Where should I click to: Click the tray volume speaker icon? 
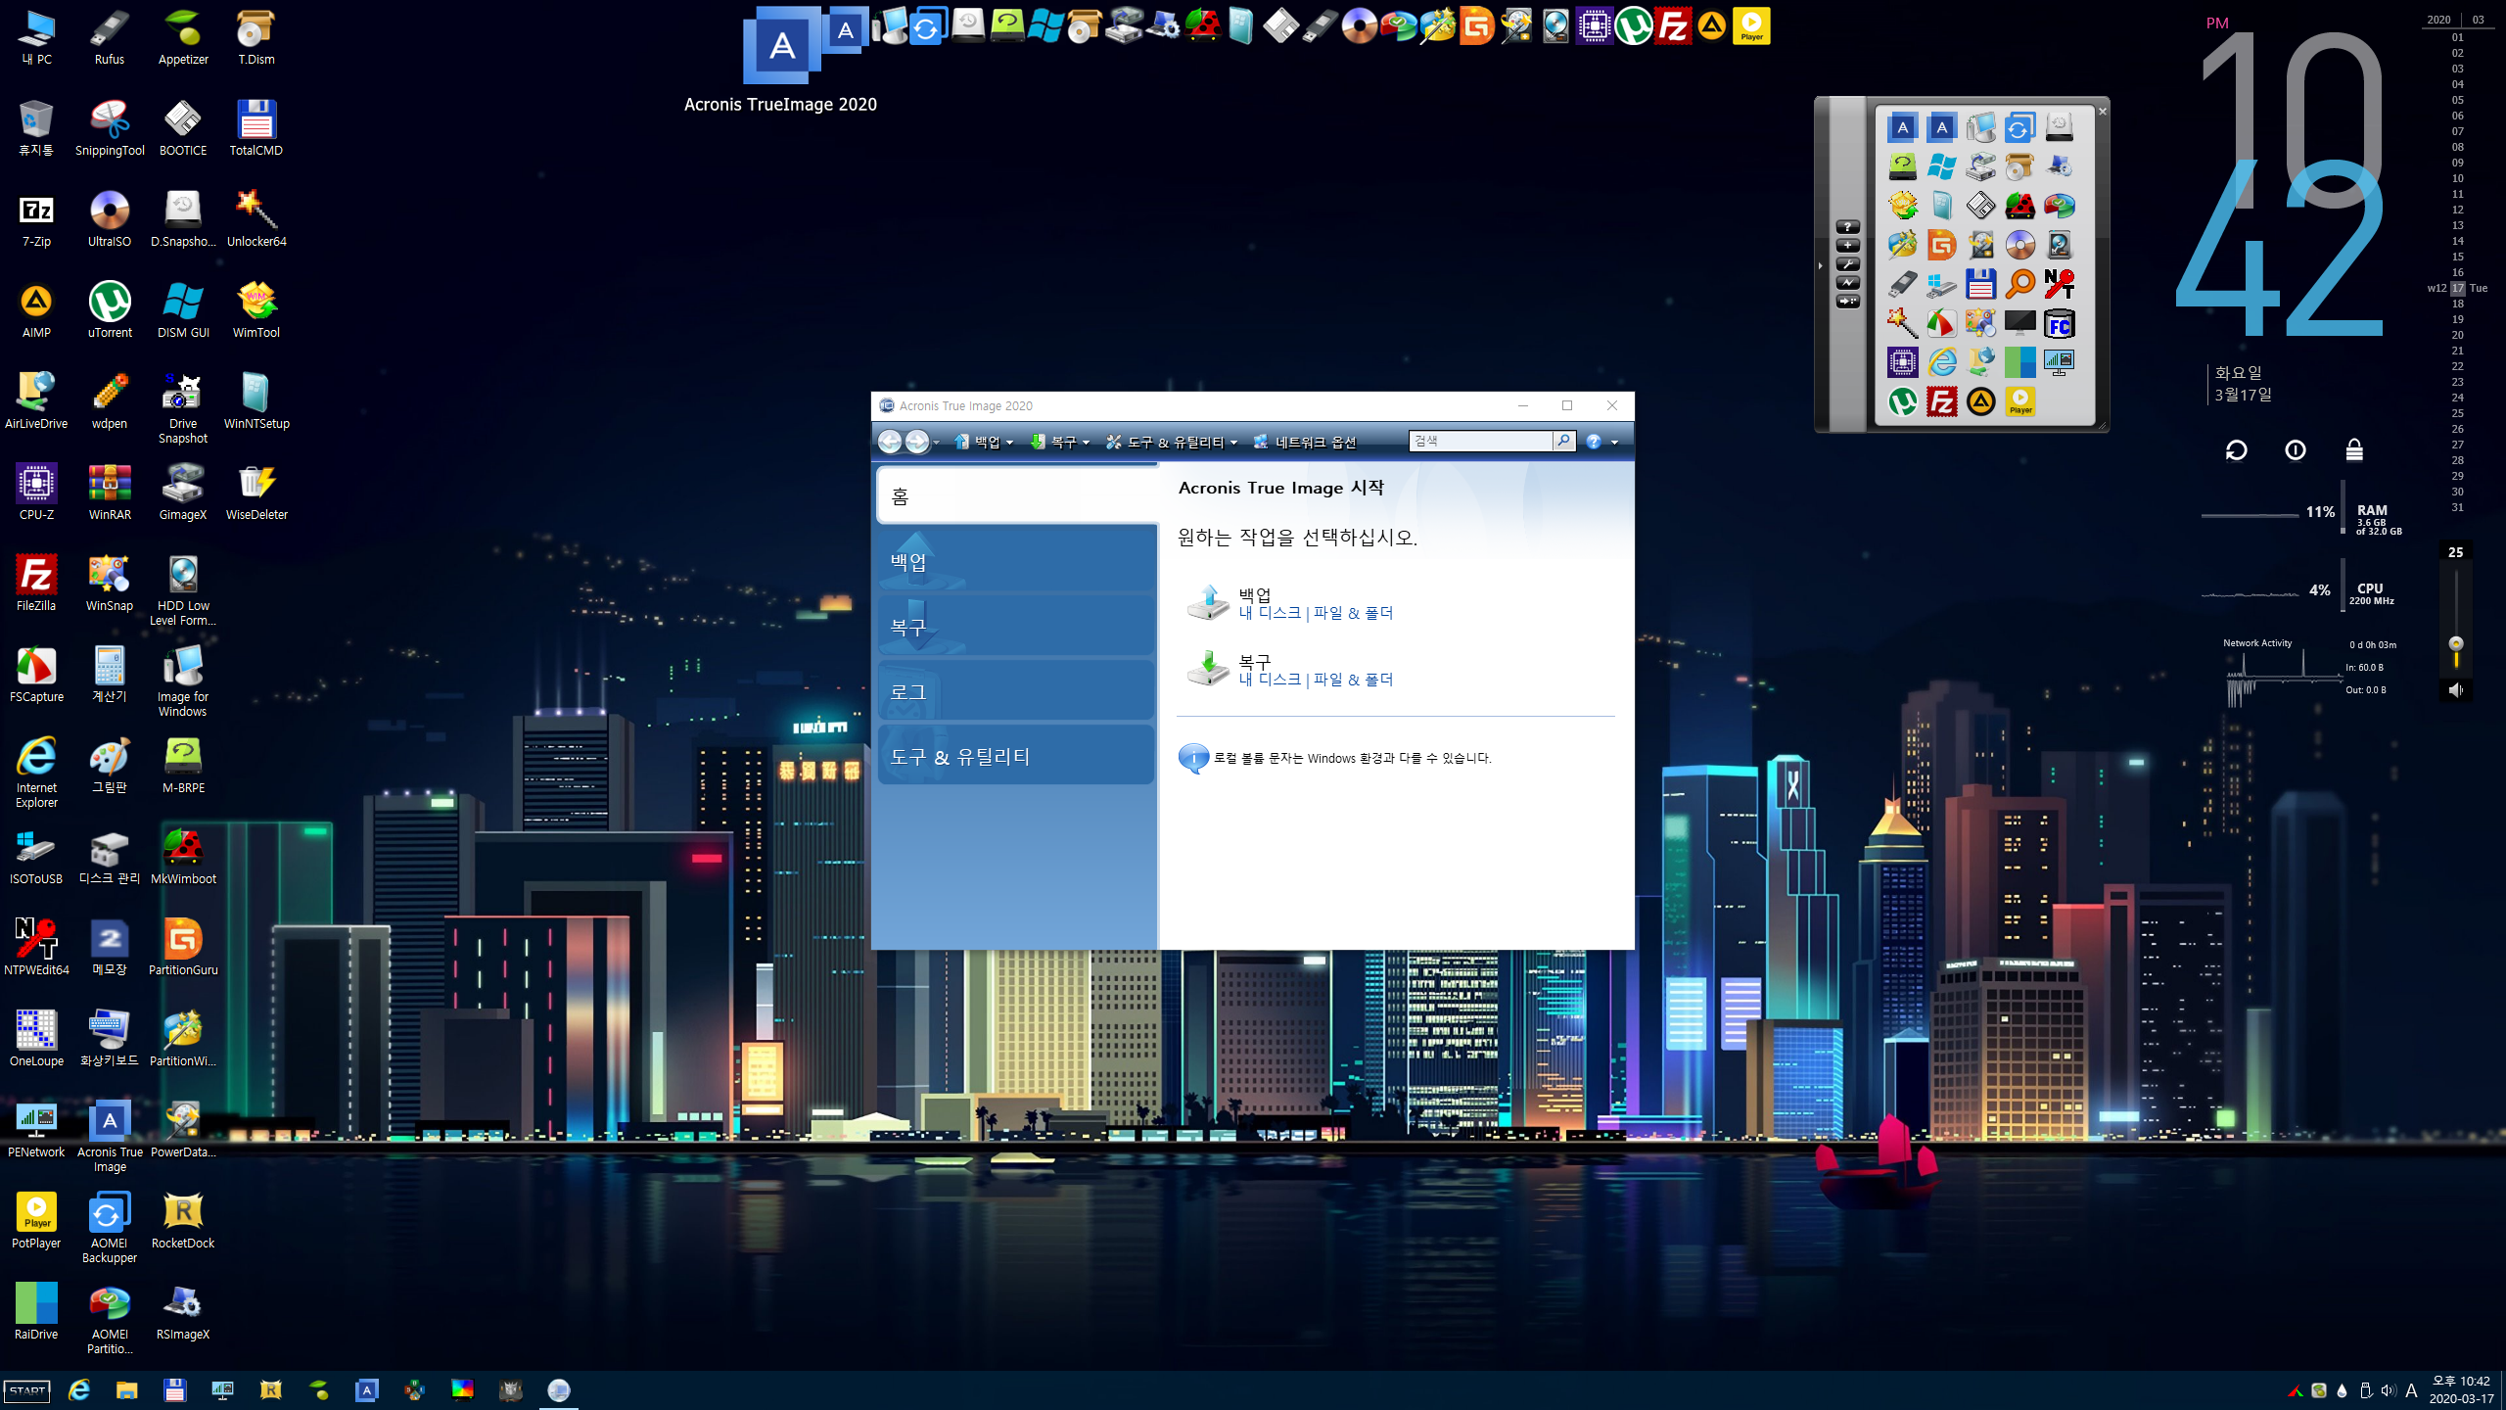(2388, 1390)
